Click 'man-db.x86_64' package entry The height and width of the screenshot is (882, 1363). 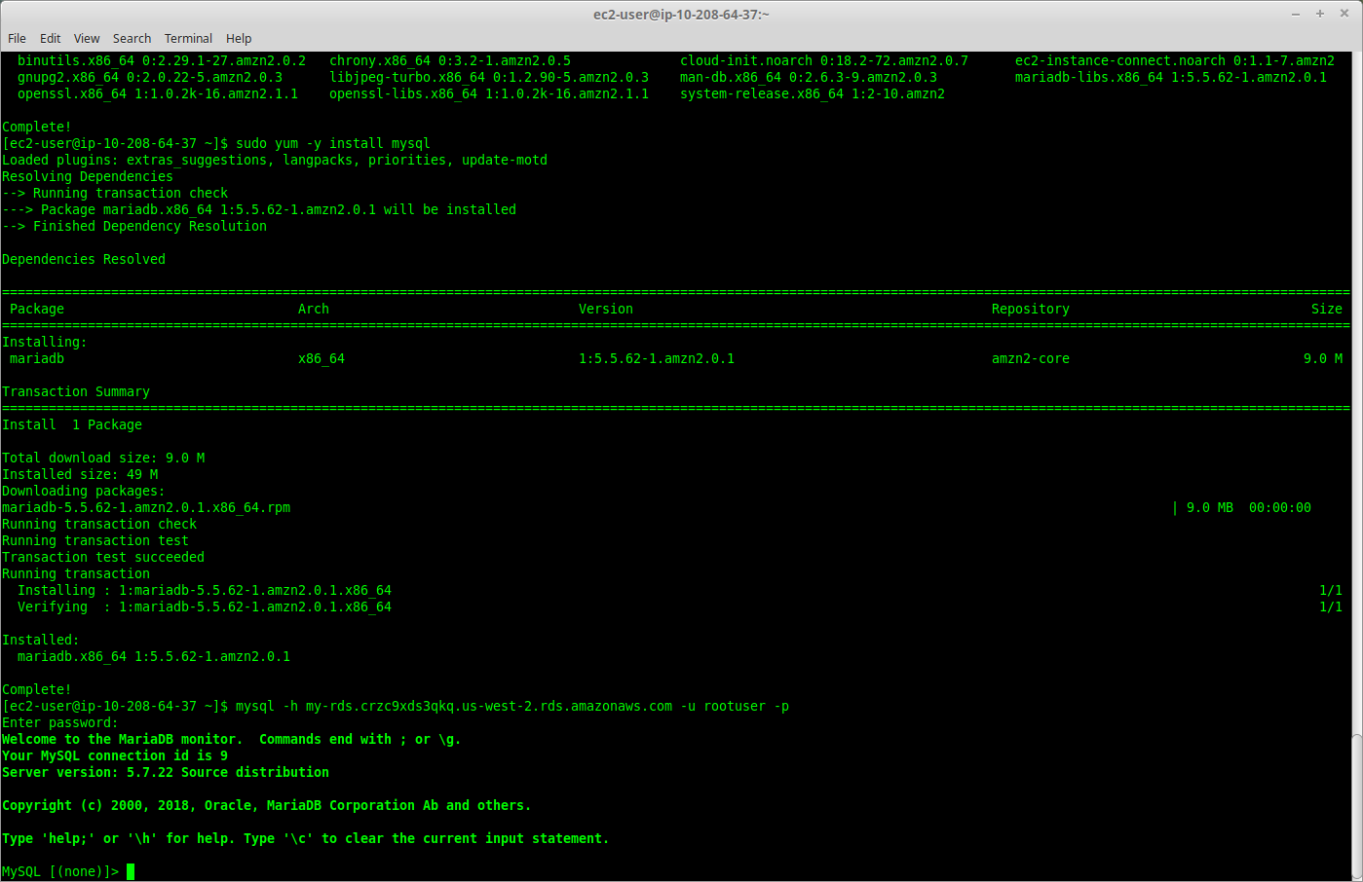[809, 77]
